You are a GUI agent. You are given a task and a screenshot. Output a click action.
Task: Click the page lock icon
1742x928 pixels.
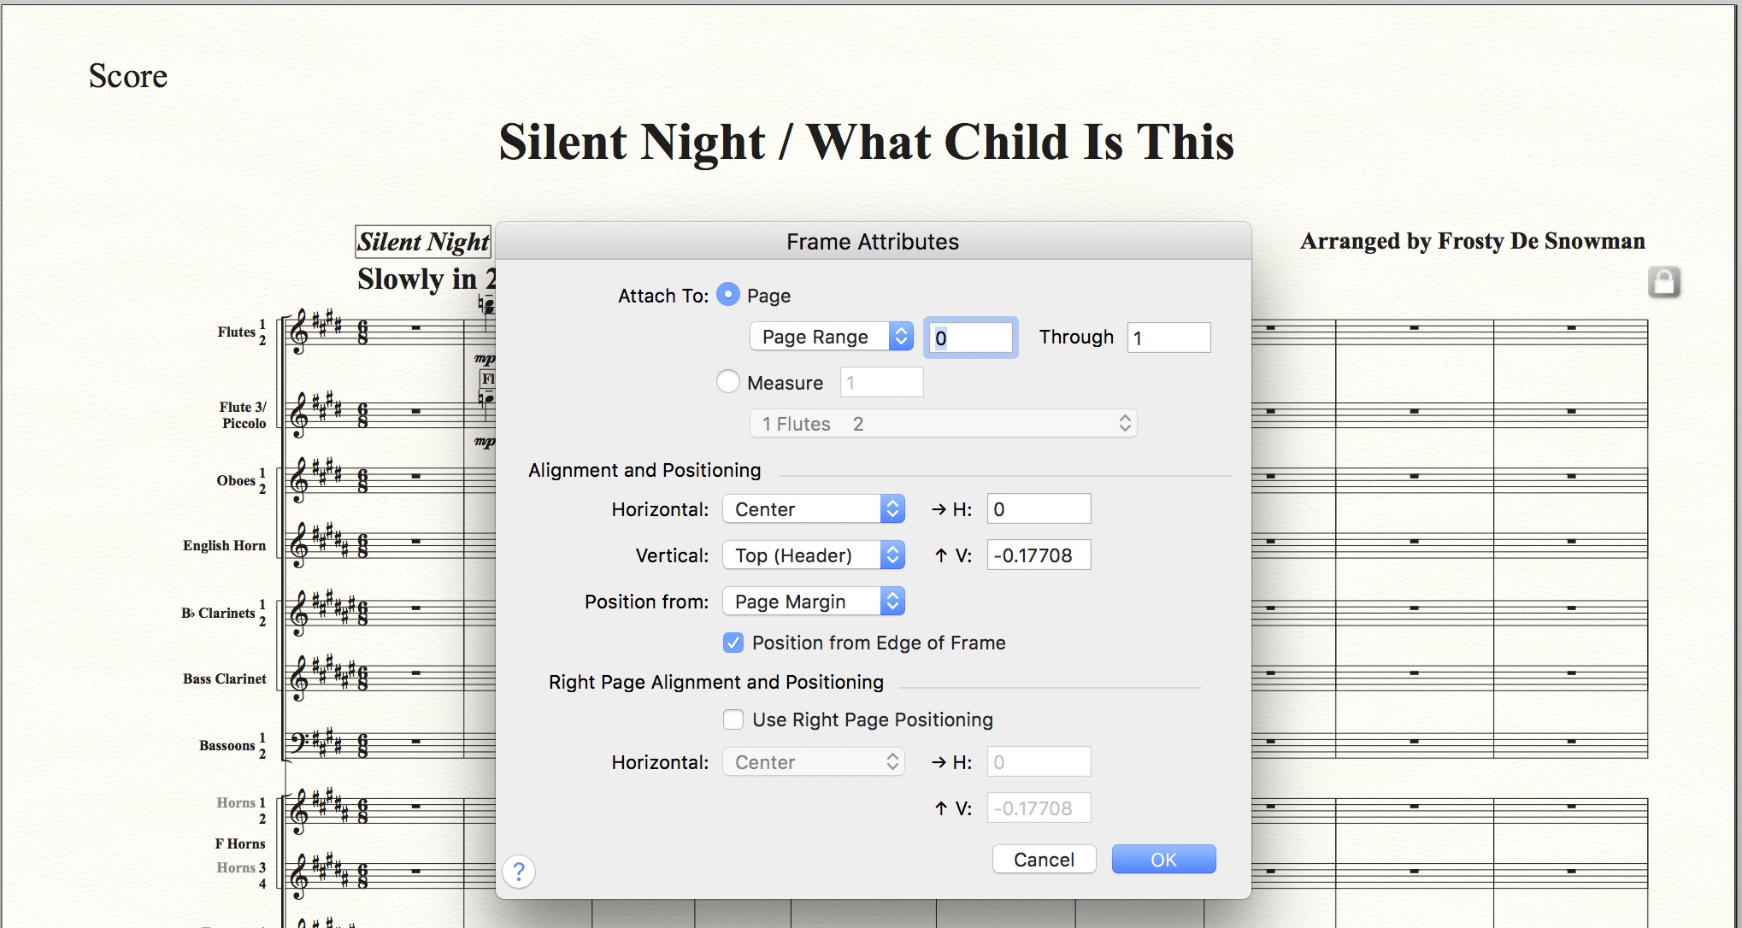1663,282
